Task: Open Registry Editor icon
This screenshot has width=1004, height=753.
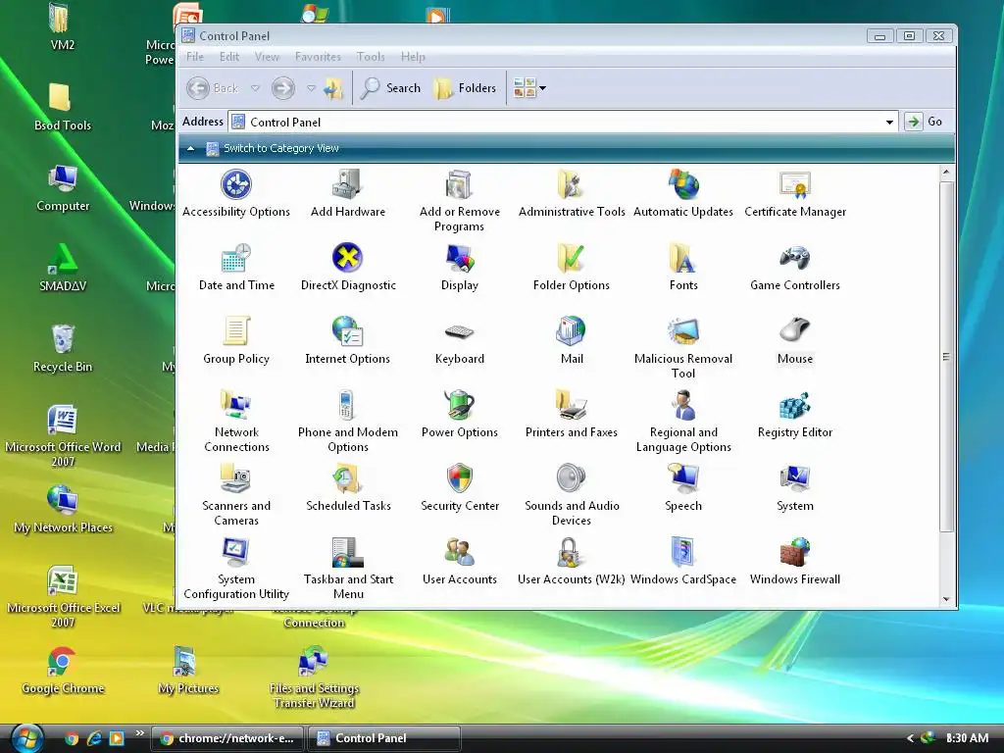Action: [794, 405]
